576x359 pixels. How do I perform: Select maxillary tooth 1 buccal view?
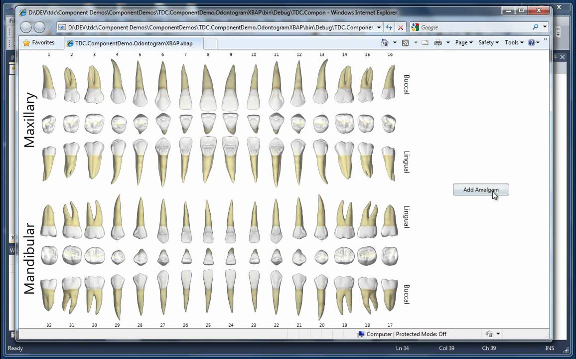coord(48,82)
